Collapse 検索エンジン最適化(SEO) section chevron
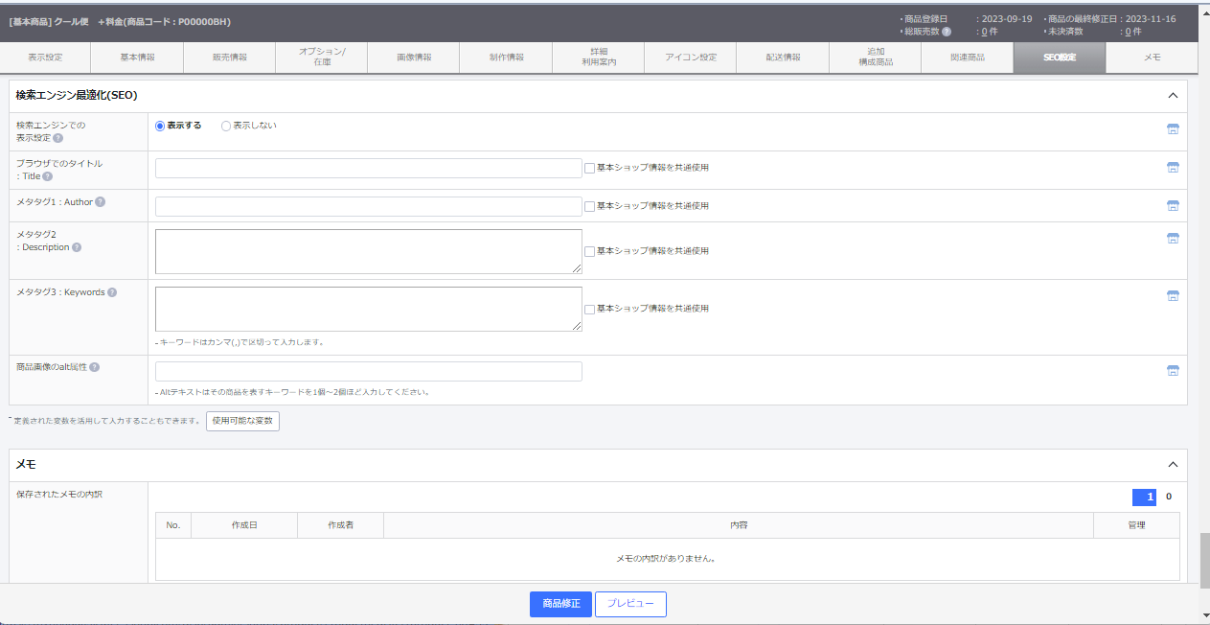 (x=1173, y=96)
